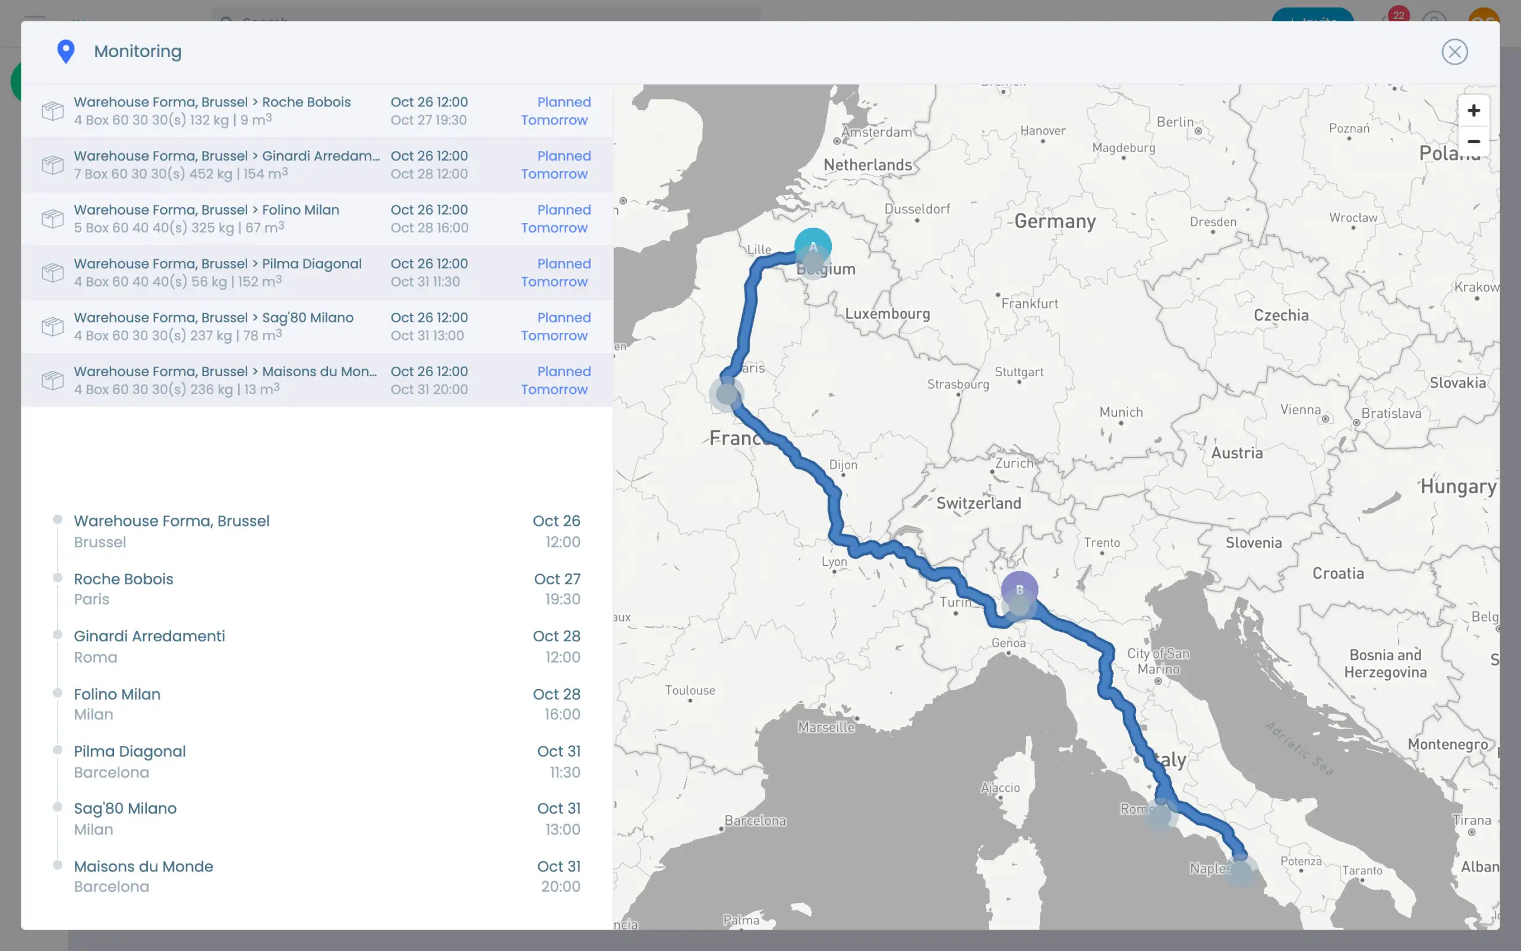Viewport: 1521px width, 951px height.
Task: Click the package icon for Folino Milan shipment
Action: 53,218
